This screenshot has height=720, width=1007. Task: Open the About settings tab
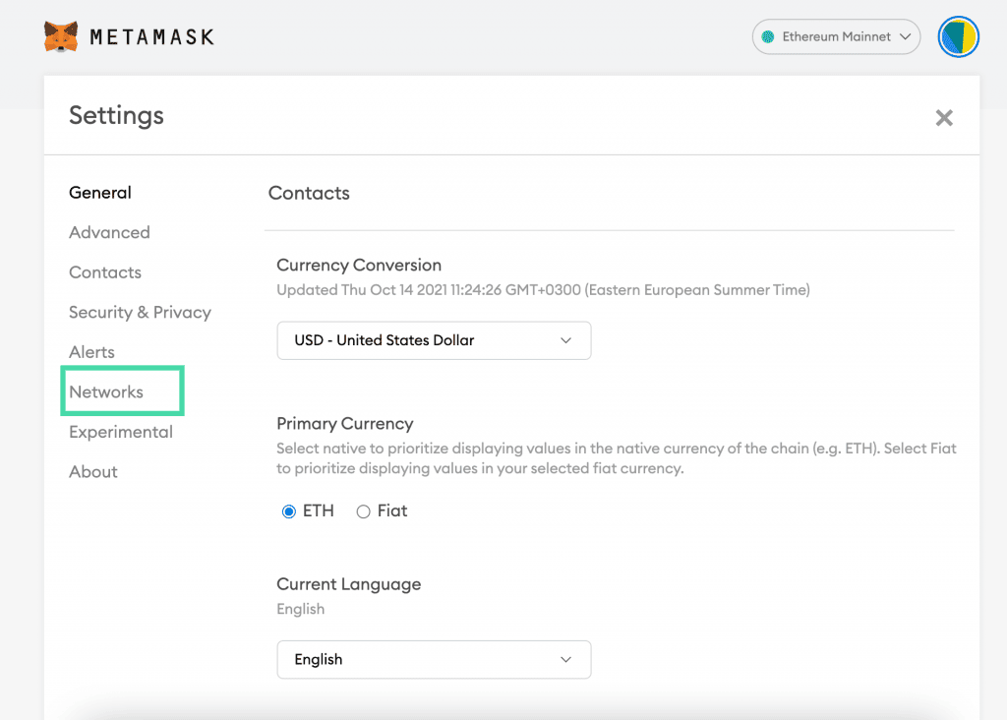tap(93, 471)
